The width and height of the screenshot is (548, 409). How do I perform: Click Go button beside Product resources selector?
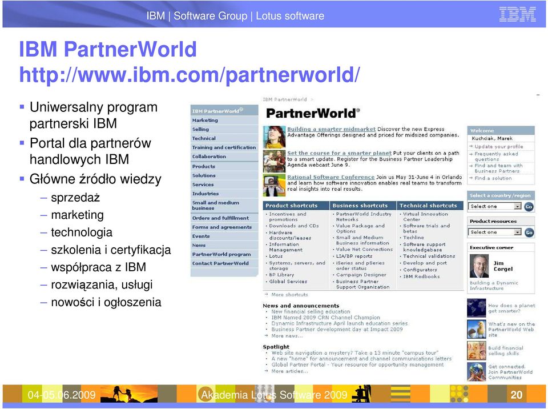click(x=529, y=232)
